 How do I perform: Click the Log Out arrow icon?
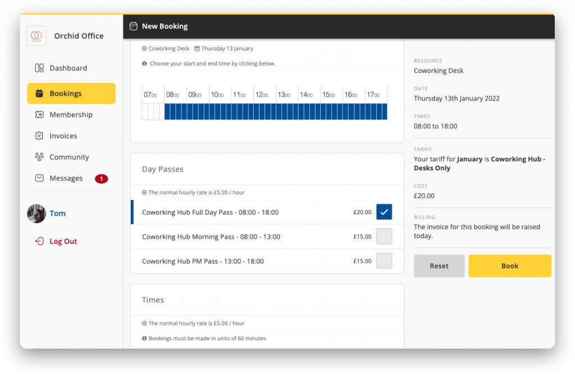click(x=39, y=242)
